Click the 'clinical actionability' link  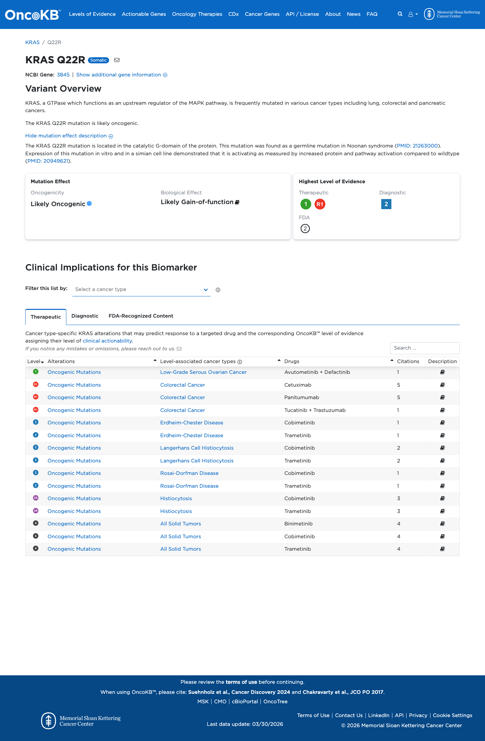[x=107, y=341]
